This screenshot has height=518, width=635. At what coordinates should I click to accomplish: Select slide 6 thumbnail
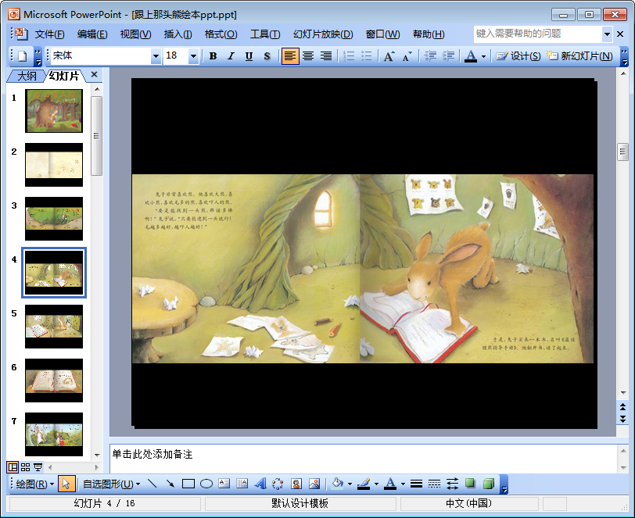point(54,380)
